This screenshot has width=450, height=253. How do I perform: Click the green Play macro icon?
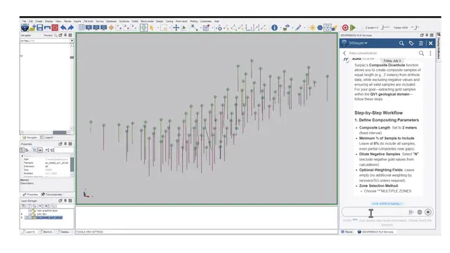pos(353,27)
